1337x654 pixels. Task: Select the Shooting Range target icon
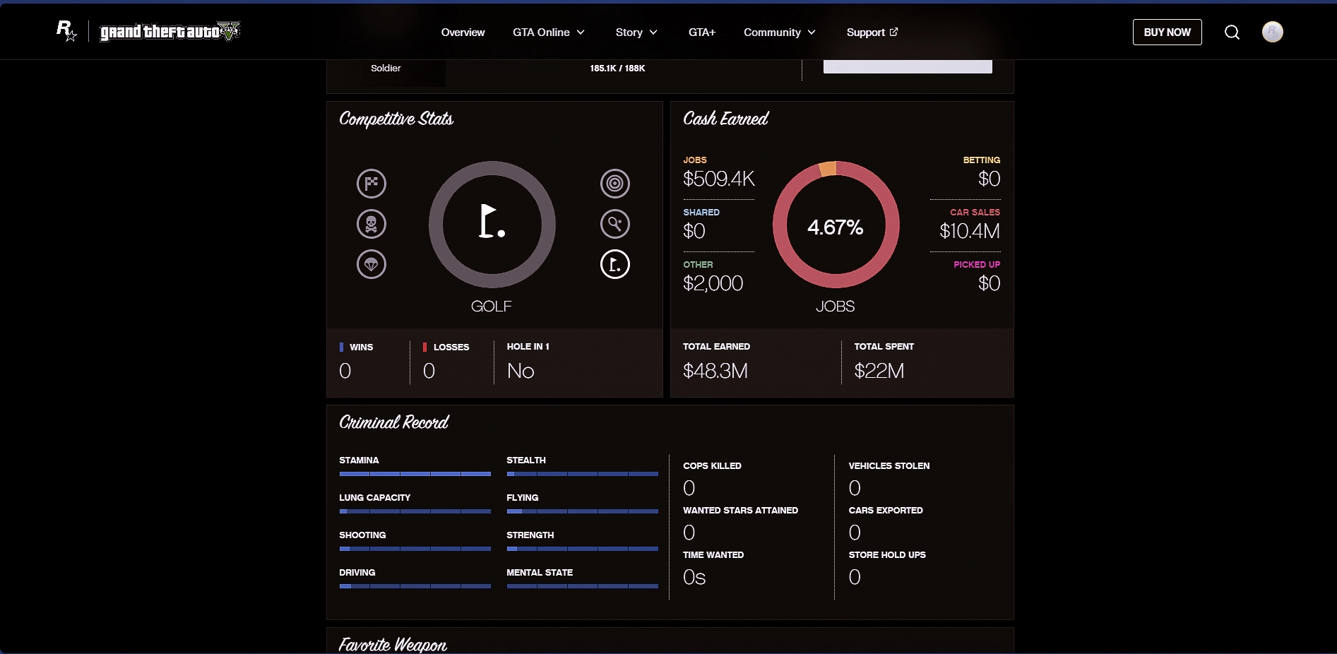click(614, 184)
